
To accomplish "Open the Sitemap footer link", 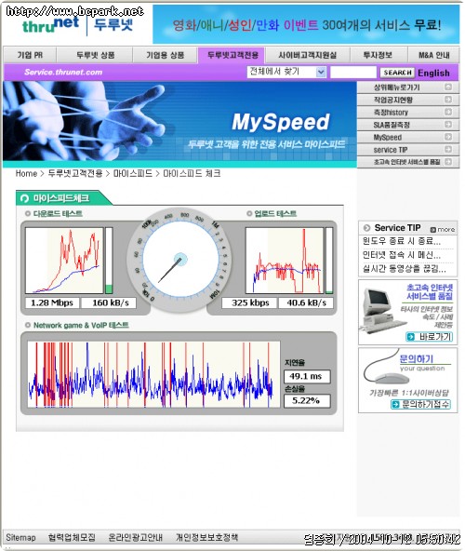I will pyautogui.click(x=20, y=537).
